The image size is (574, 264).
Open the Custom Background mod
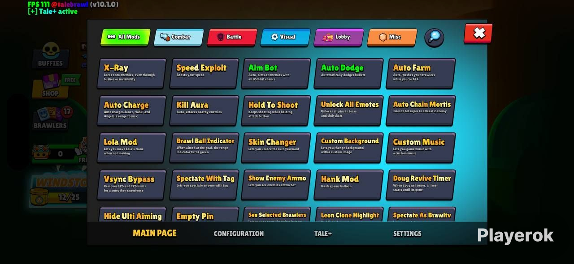click(348, 148)
